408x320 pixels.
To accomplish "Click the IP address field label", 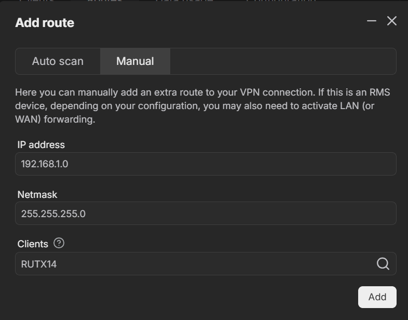I will 41,145.
